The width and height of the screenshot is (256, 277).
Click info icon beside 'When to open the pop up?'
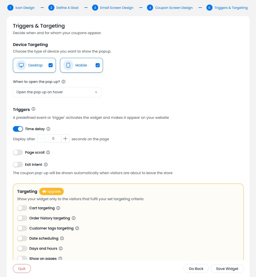[63, 82]
